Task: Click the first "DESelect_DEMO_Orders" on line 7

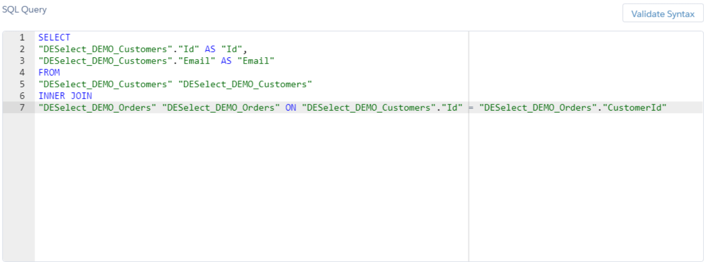Action: [x=97, y=107]
